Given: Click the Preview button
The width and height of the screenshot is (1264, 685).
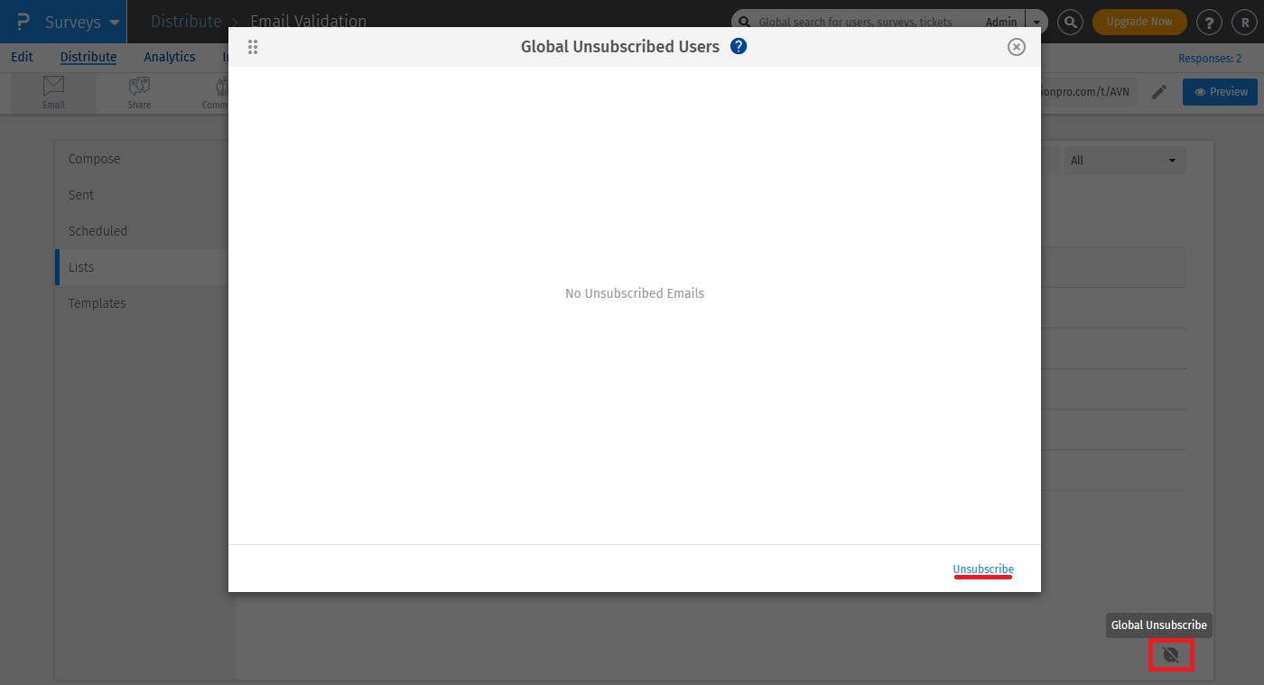Looking at the screenshot, I should coord(1219,91).
